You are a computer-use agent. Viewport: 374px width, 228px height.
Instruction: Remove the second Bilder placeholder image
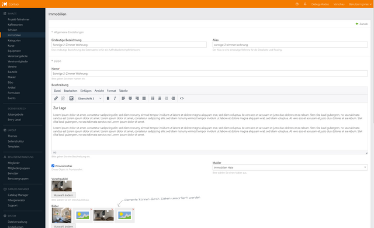[x=91, y=209]
